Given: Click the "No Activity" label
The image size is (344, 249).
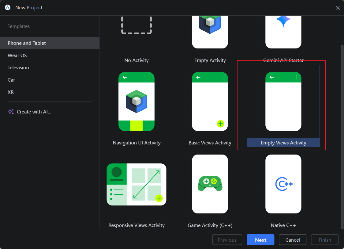Looking at the screenshot, I should (x=136, y=60).
